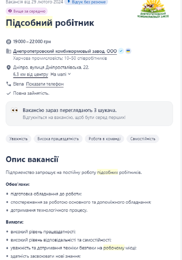Click the Відгук без резюме badge
182x260 pixels.
click(x=86, y=2)
